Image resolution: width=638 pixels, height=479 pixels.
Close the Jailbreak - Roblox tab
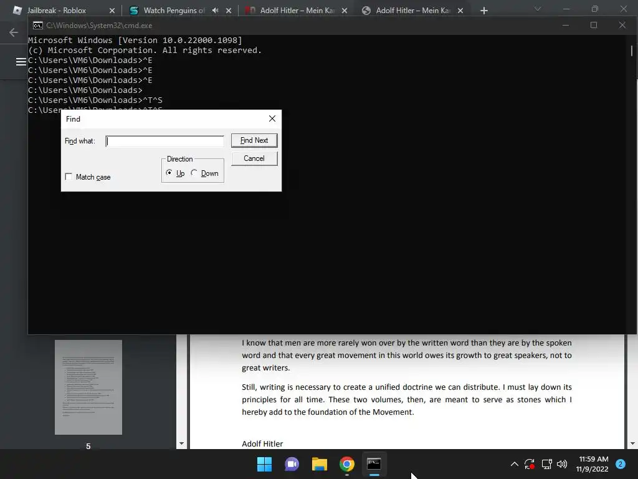coord(112,11)
